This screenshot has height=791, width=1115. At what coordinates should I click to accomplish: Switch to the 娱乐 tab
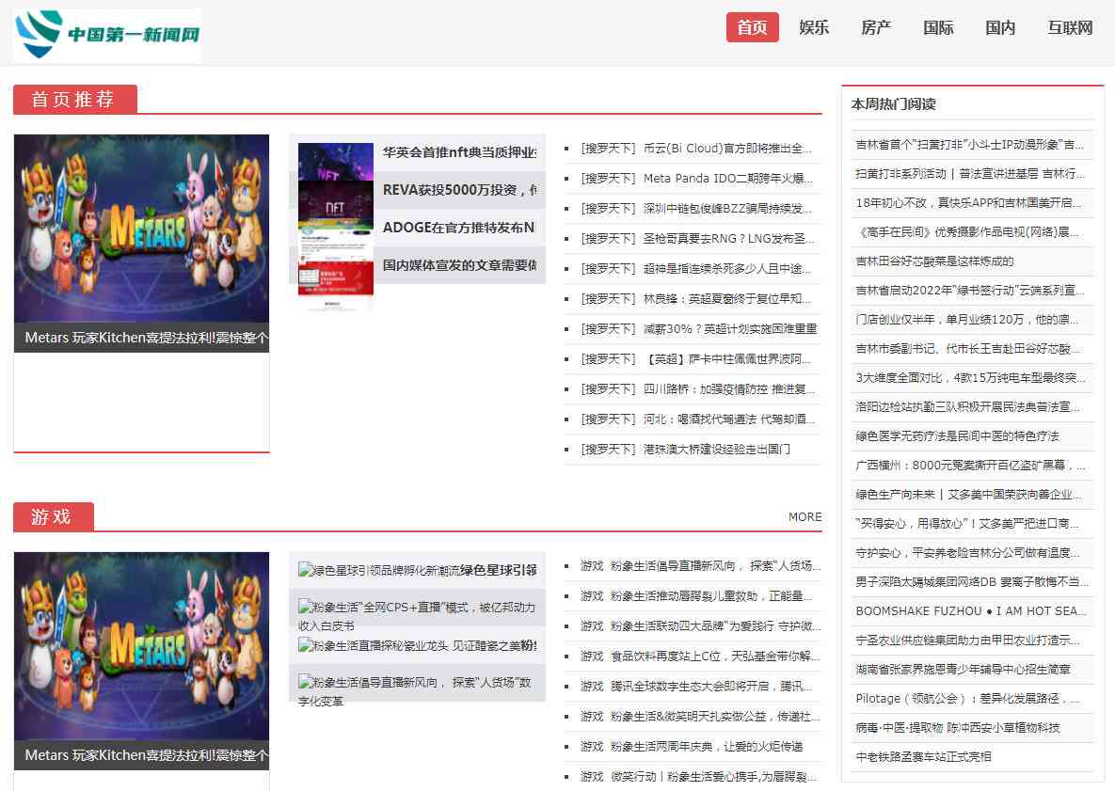pos(813,27)
